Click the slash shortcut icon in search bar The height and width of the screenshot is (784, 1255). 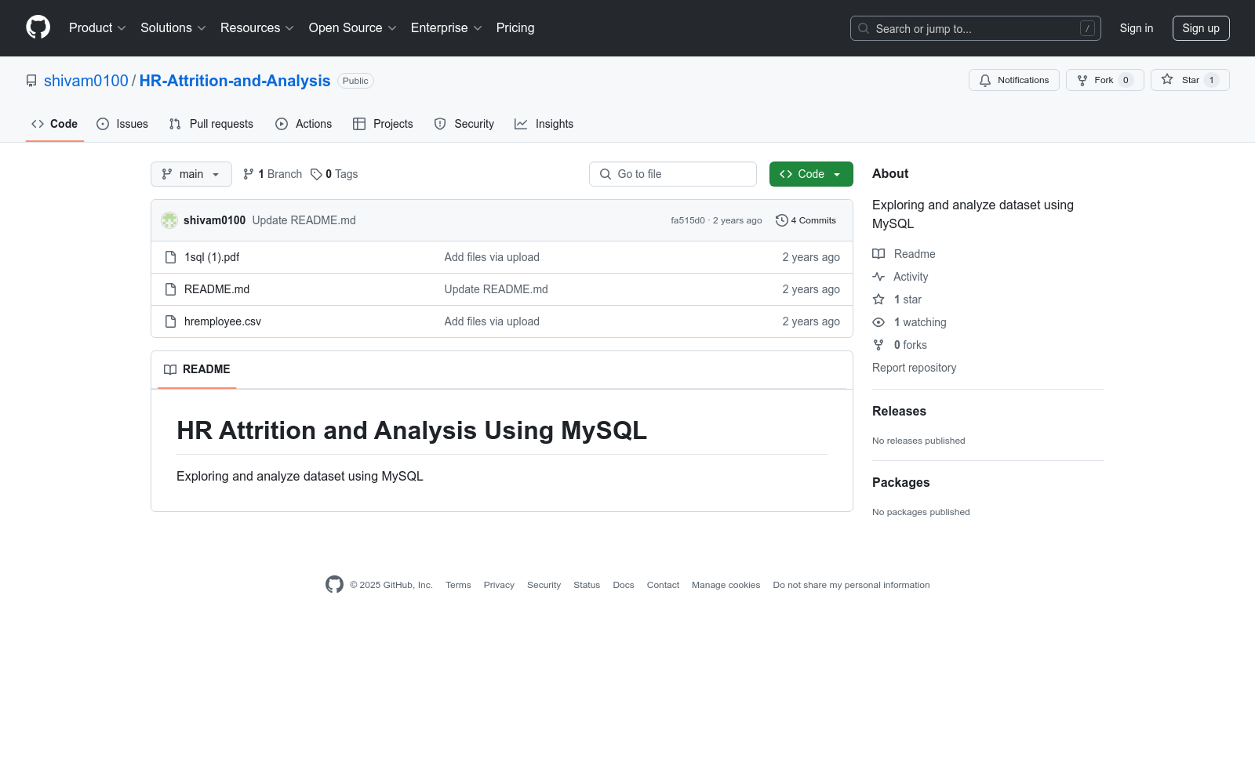[1087, 28]
